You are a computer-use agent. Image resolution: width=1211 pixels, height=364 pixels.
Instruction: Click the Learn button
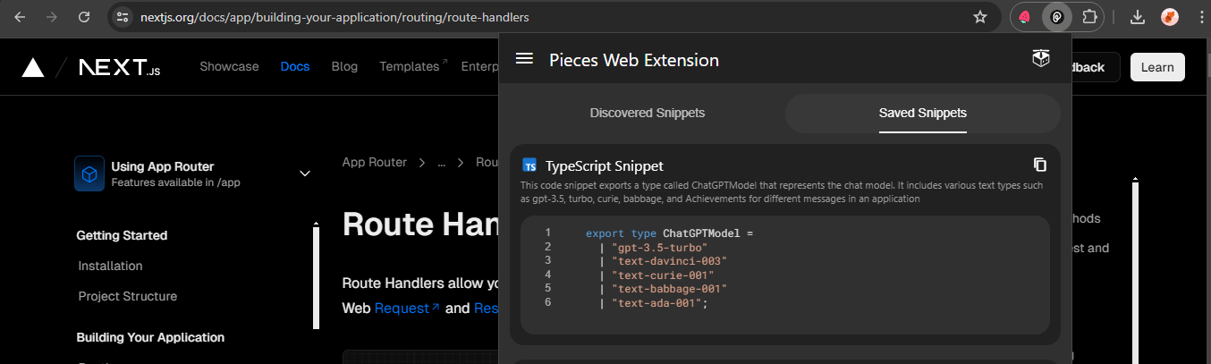pyautogui.click(x=1157, y=67)
